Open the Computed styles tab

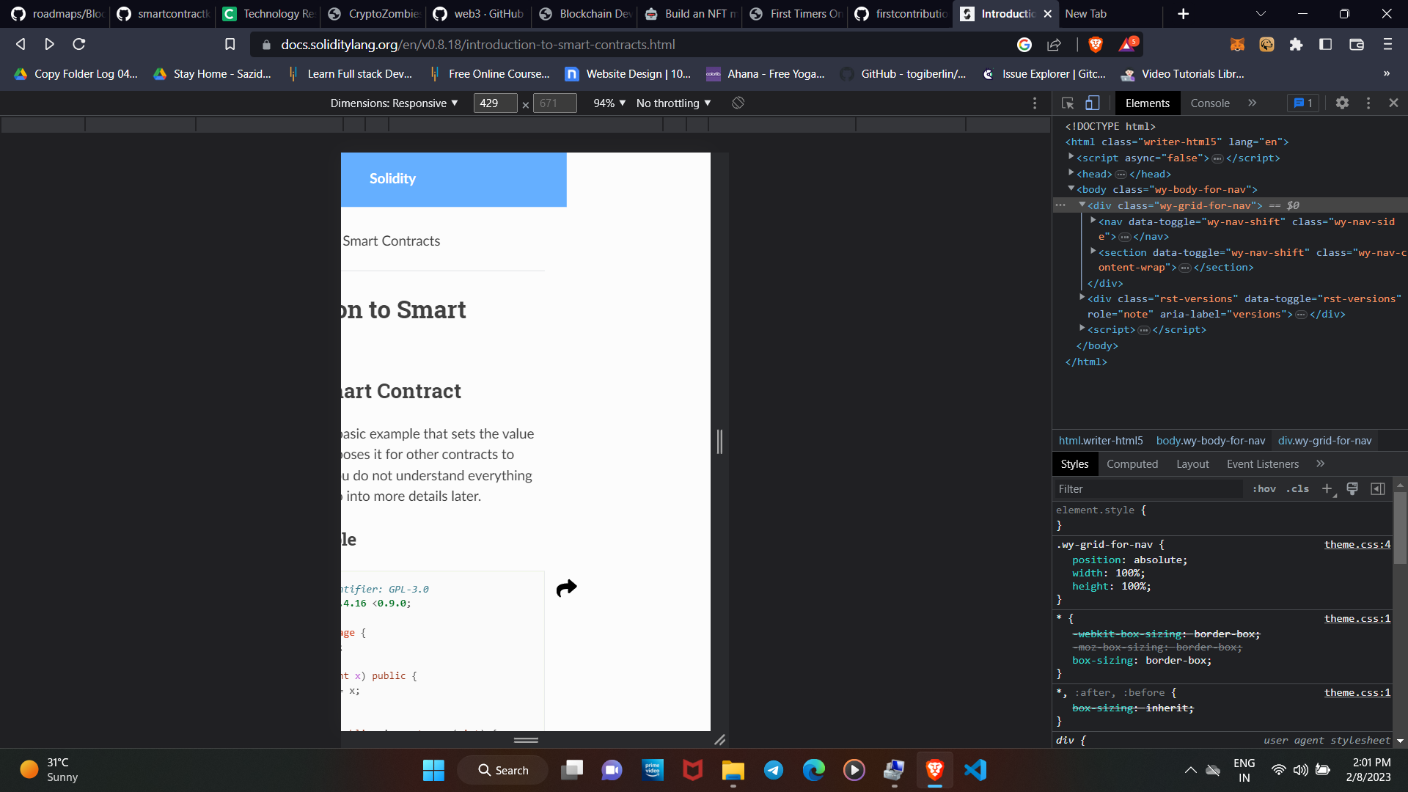tap(1132, 463)
